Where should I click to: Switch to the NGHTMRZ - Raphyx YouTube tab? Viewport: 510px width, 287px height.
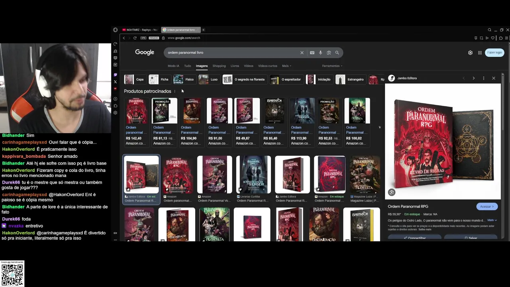point(140,30)
